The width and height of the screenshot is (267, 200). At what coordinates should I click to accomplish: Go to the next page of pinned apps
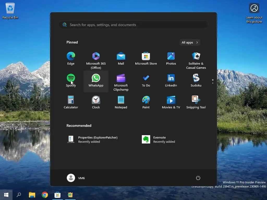point(213,83)
